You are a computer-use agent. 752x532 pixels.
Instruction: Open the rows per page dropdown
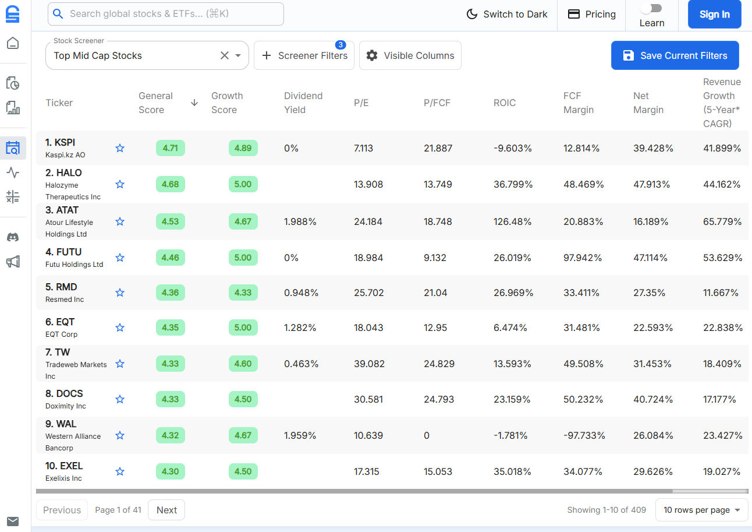(701, 510)
